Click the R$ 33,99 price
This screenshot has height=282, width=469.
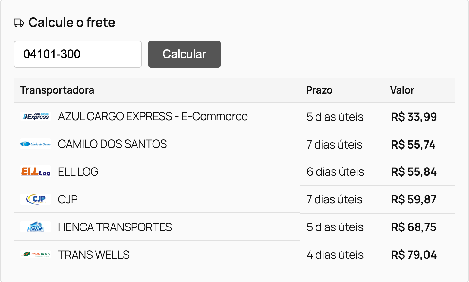click(414, 117)
